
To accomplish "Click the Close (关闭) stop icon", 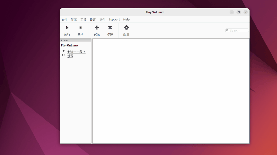I will 81,28.
